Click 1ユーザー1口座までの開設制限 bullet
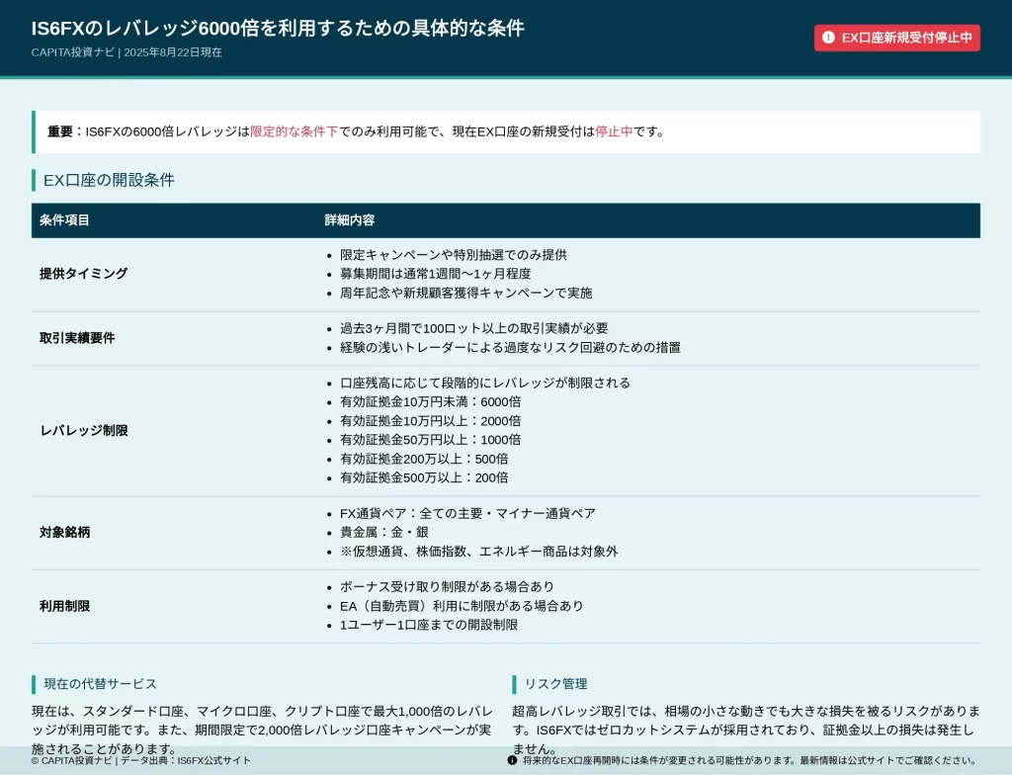Viewport: 1012px width, 775px height. (429, 625)
